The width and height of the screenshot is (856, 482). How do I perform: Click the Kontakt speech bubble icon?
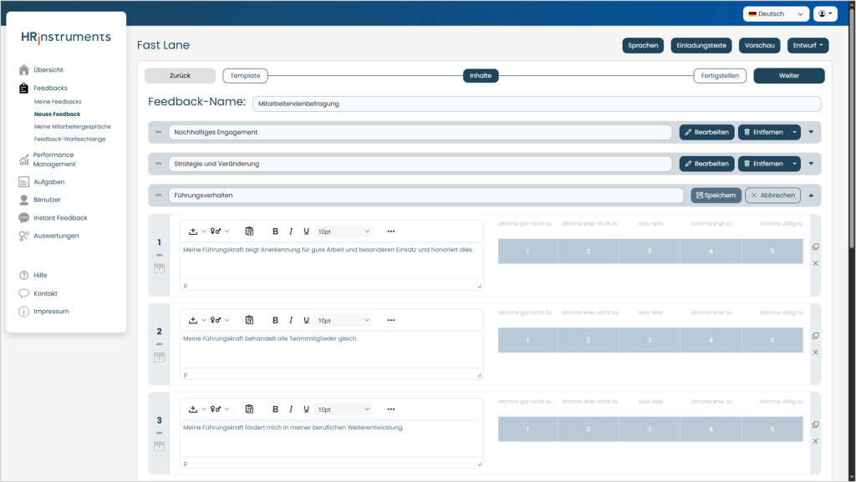click(x=23, y=293)
